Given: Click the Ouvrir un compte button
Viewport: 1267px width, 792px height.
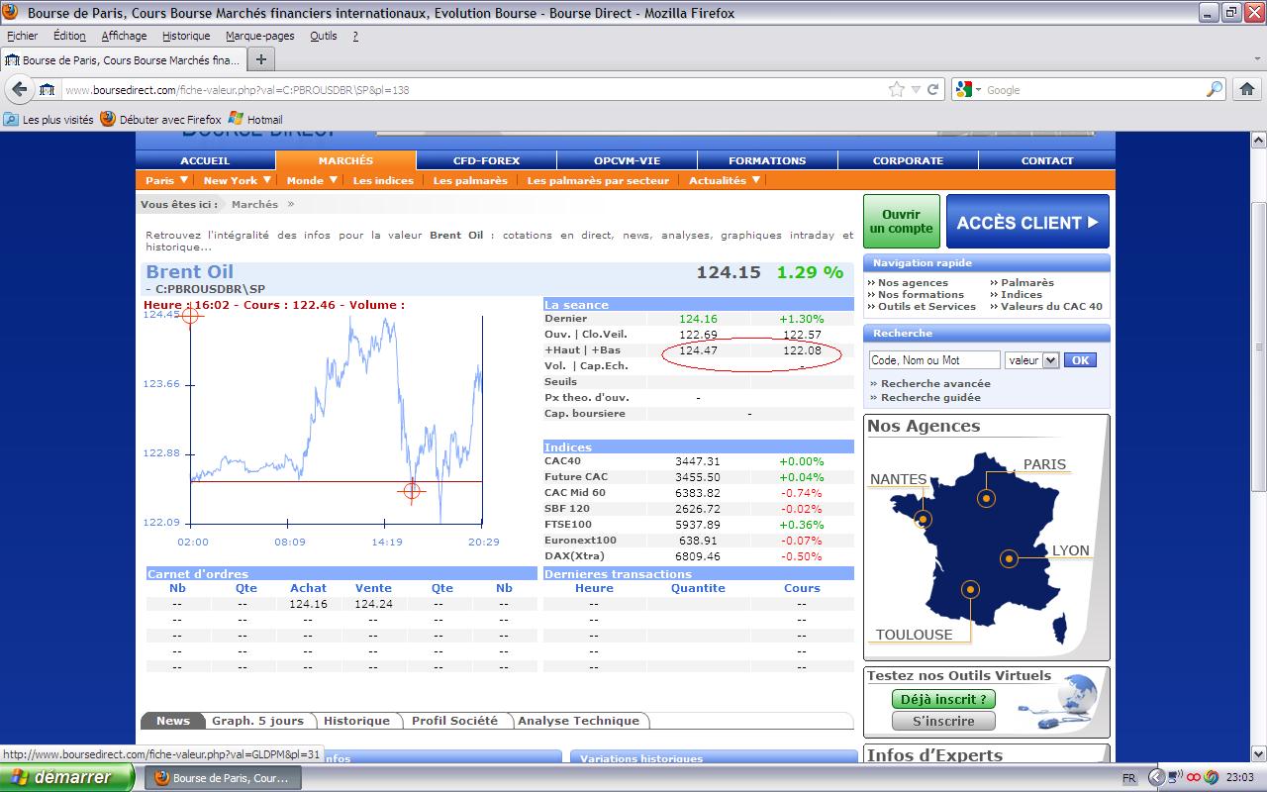Looking at the screenshot, I should coord(901,221).
